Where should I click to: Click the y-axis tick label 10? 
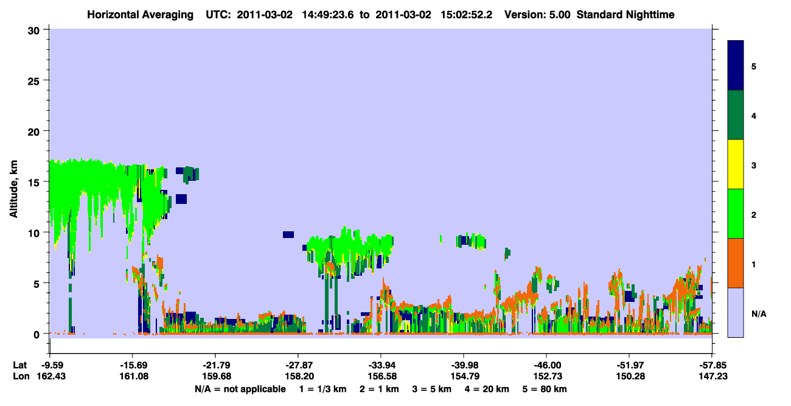coord(35,233)
